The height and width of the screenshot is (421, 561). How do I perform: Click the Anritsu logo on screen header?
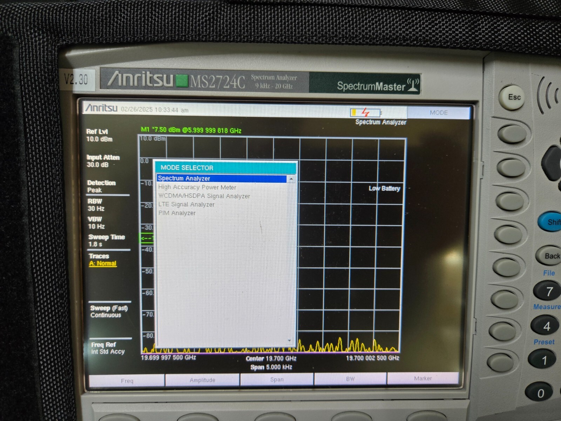pos(102,108)
